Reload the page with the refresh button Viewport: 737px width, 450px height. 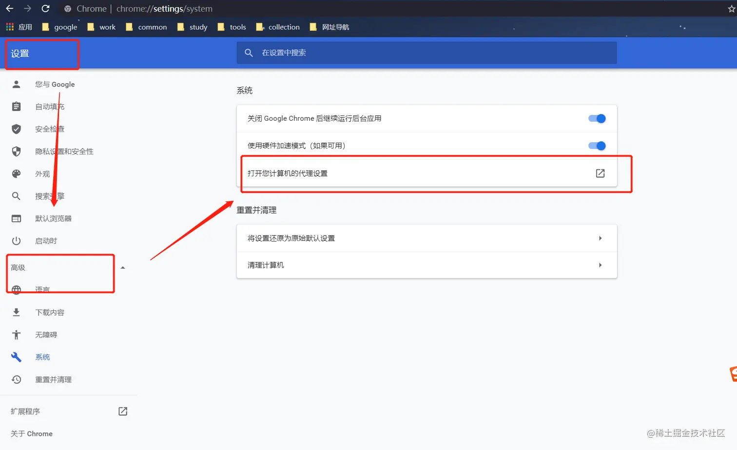[45, 8]
